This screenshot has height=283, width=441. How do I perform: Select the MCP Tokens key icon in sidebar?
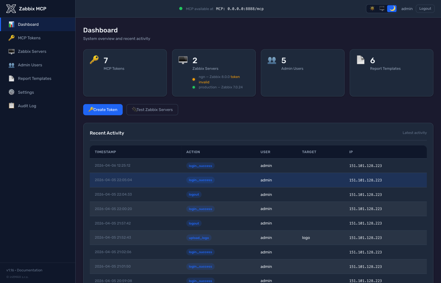click(x=11, y=38)
